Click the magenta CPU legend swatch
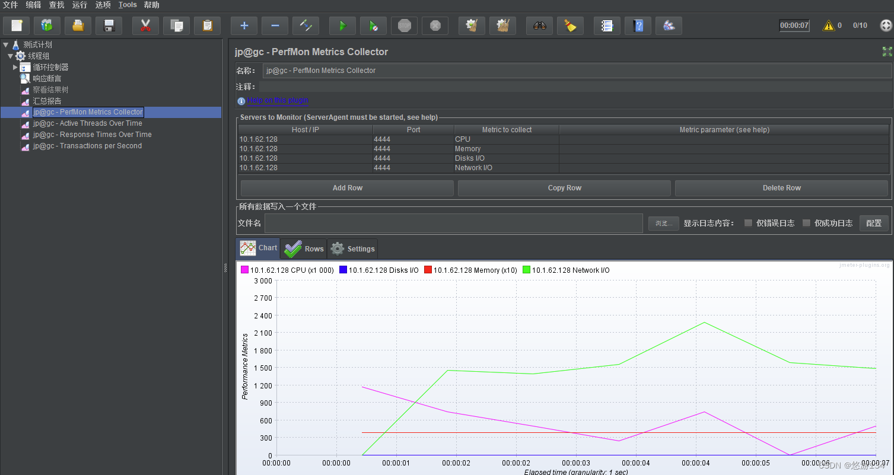Screen dimensions: 894x475 (x=244, y=270)
